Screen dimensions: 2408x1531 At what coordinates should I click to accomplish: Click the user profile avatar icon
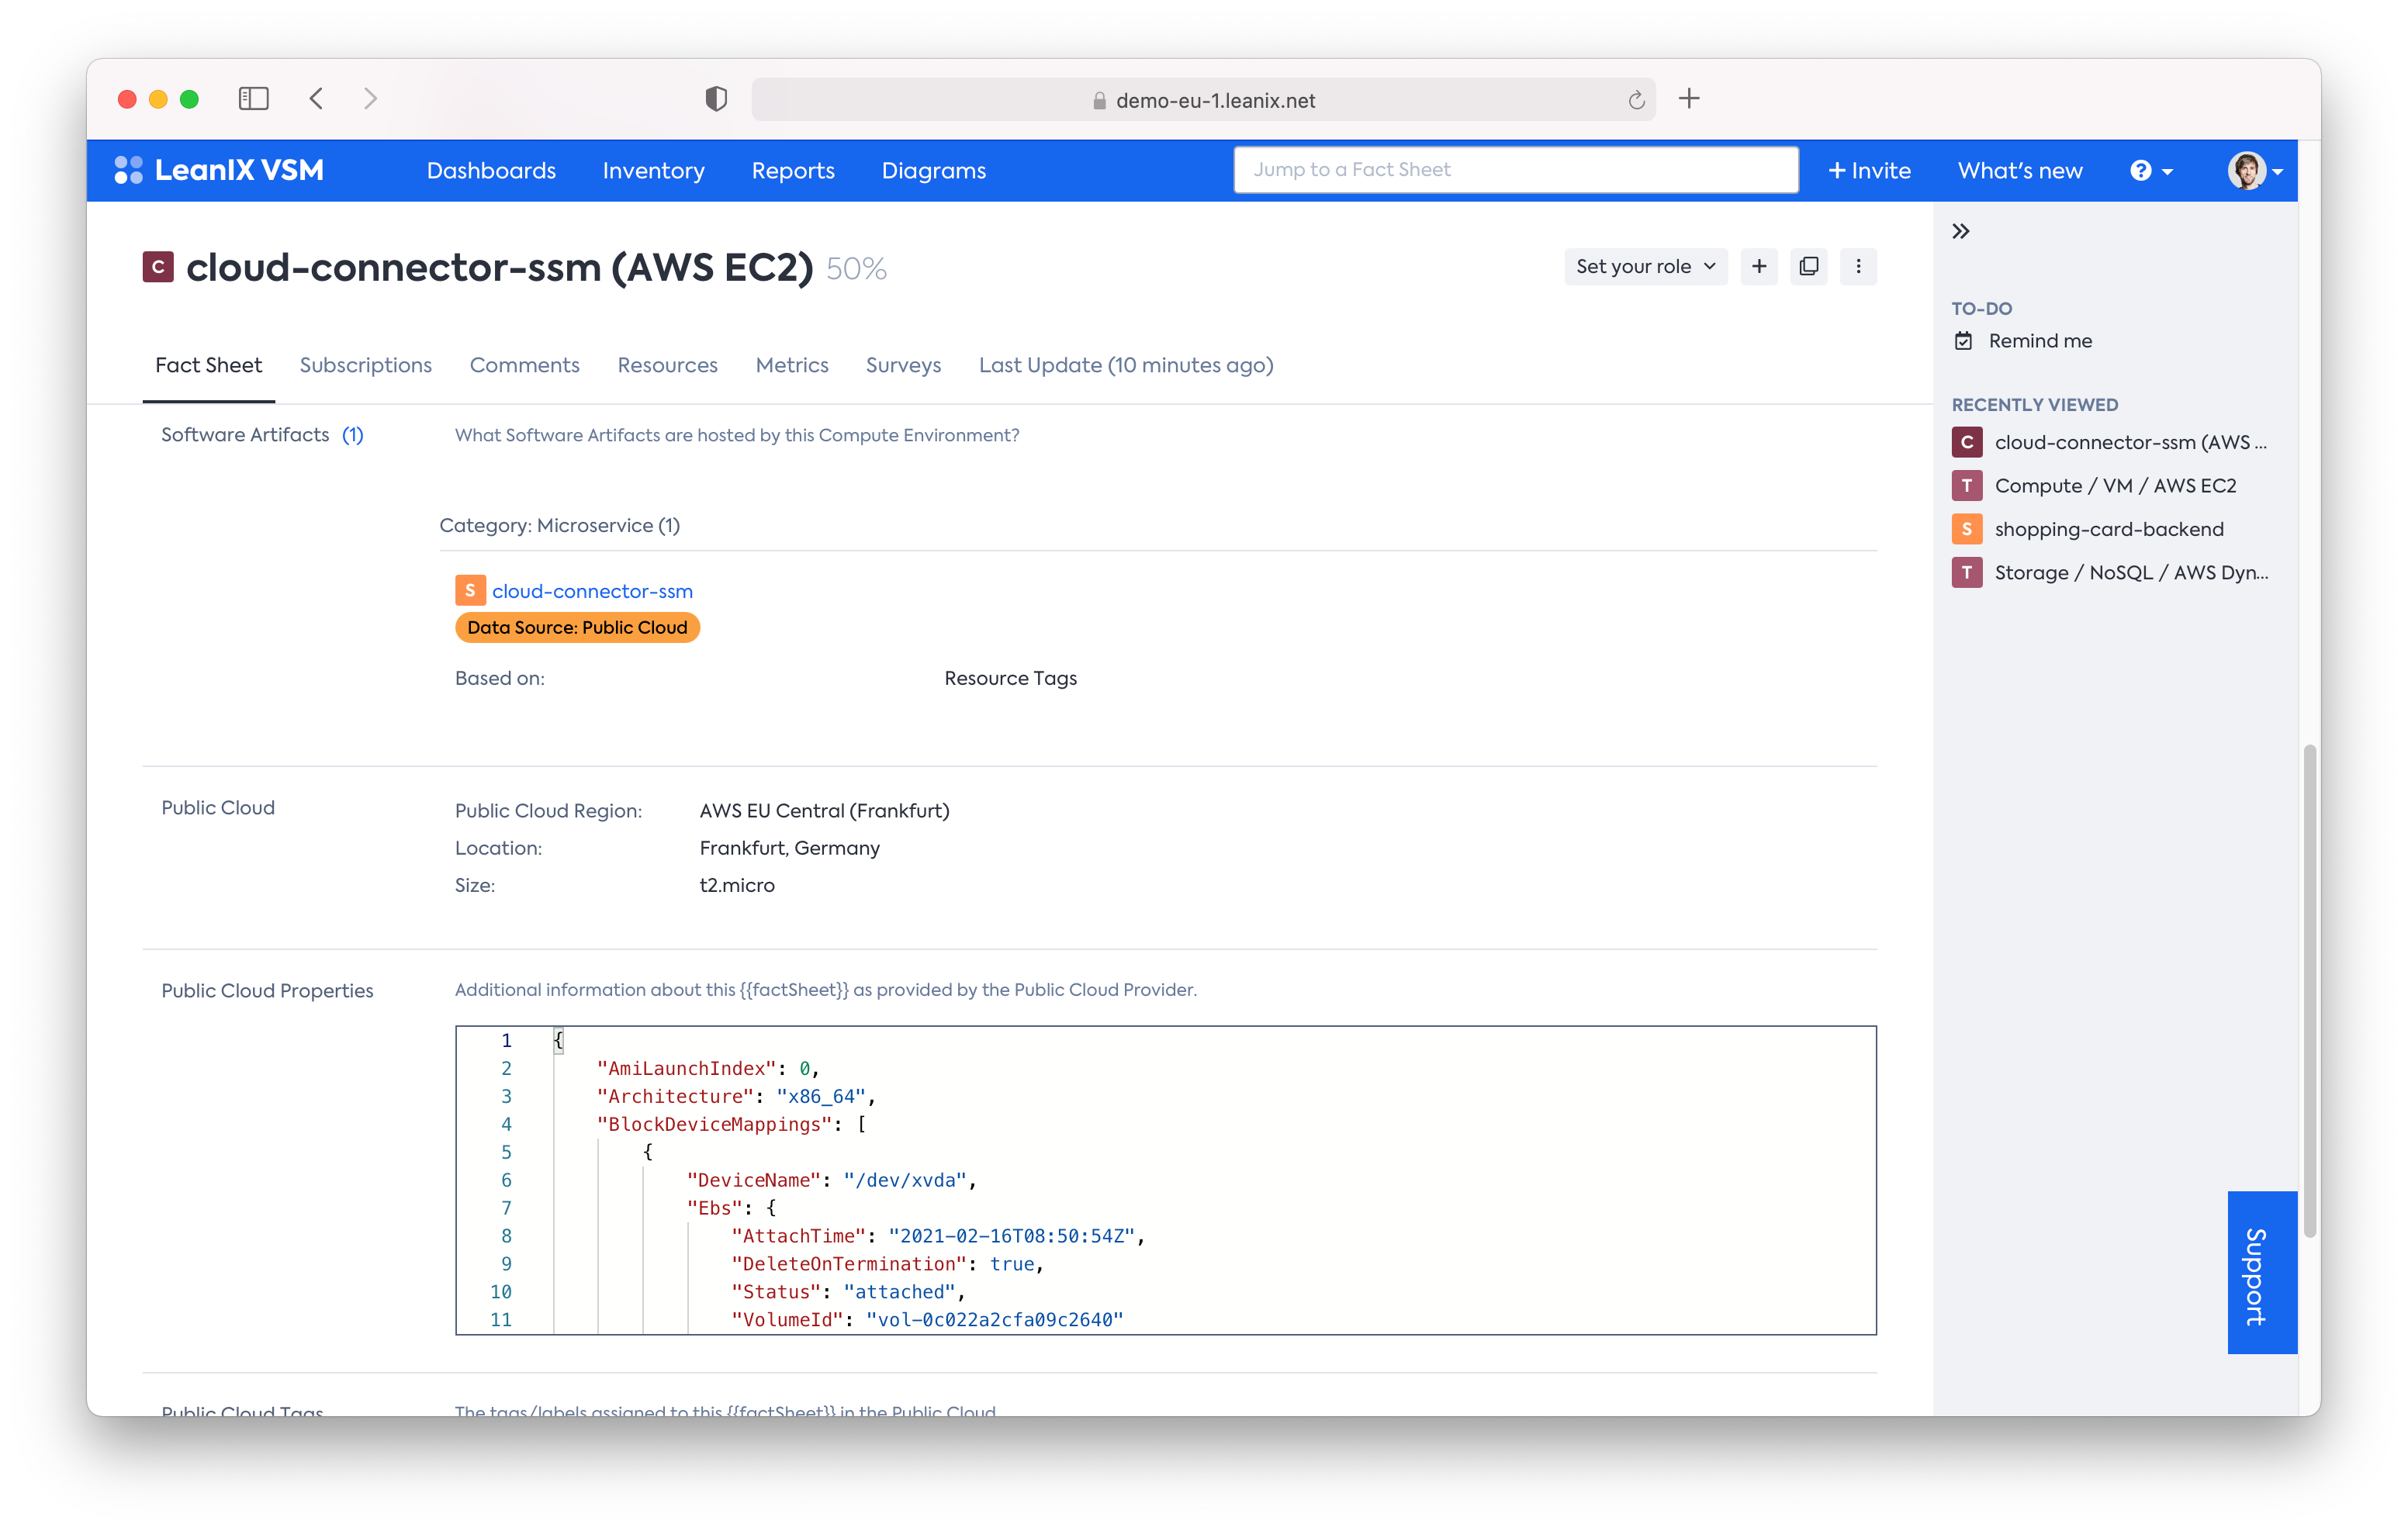(x=2245, y=170)
